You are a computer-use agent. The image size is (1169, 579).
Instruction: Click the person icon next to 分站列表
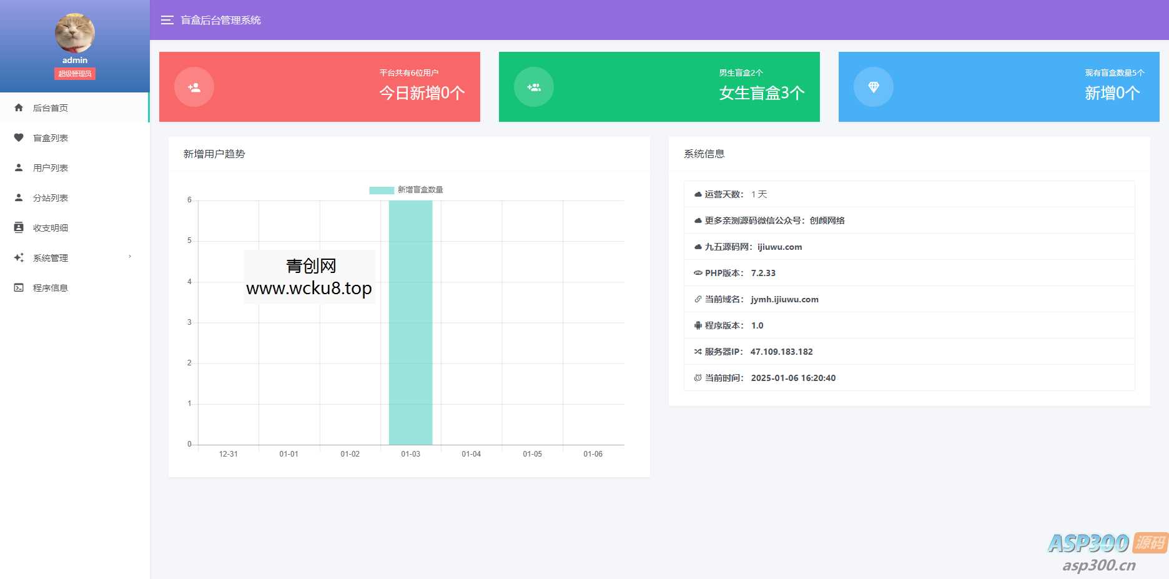(x=19, y=197)
